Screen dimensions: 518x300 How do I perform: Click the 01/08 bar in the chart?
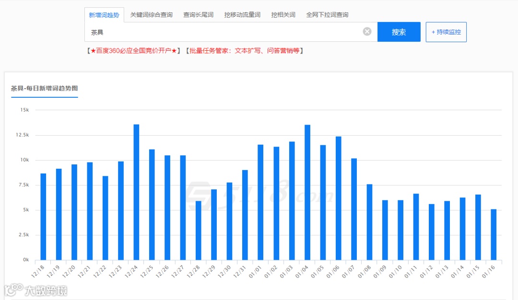(x=370, y=222)
